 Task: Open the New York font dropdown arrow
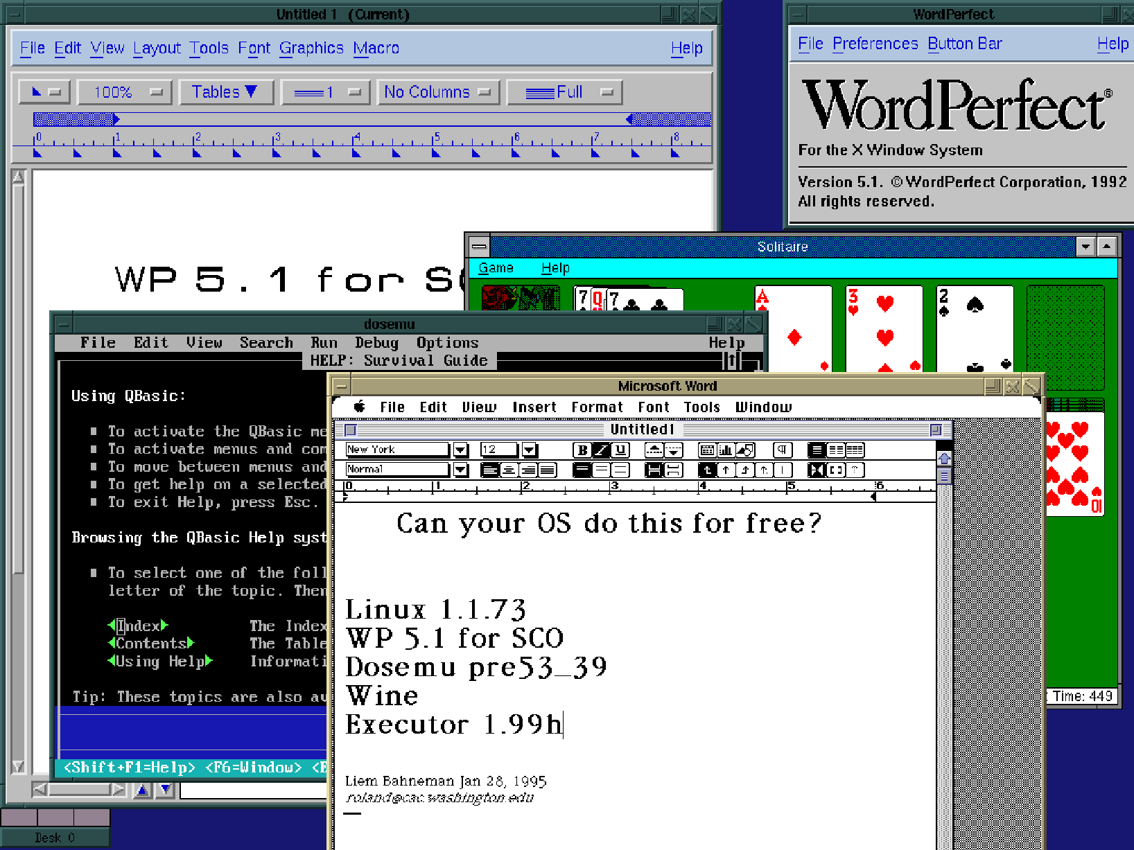(460, 450)
